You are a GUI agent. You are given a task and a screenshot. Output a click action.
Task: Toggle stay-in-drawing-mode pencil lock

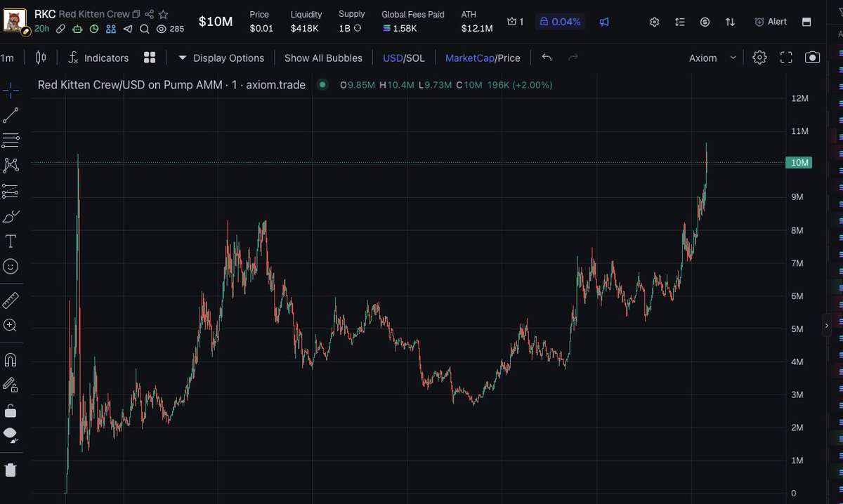[x=11, y=385]
